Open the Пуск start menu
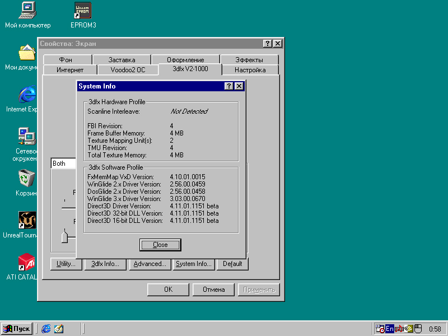Image resolution: width=448 pixels, height=336 pixels. pos(17,329)
